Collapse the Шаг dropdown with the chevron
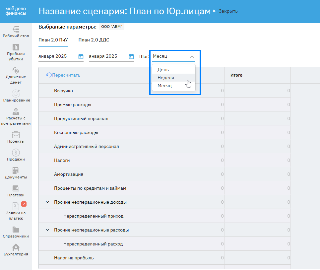 [x=192, y=57]
